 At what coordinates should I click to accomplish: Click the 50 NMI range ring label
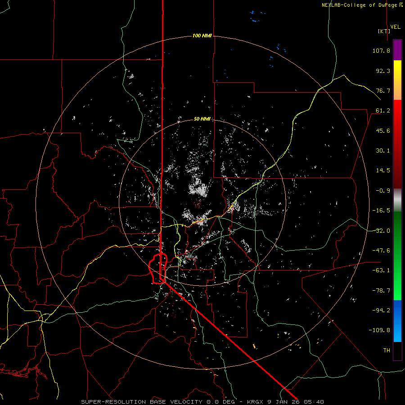coord(202,119)
